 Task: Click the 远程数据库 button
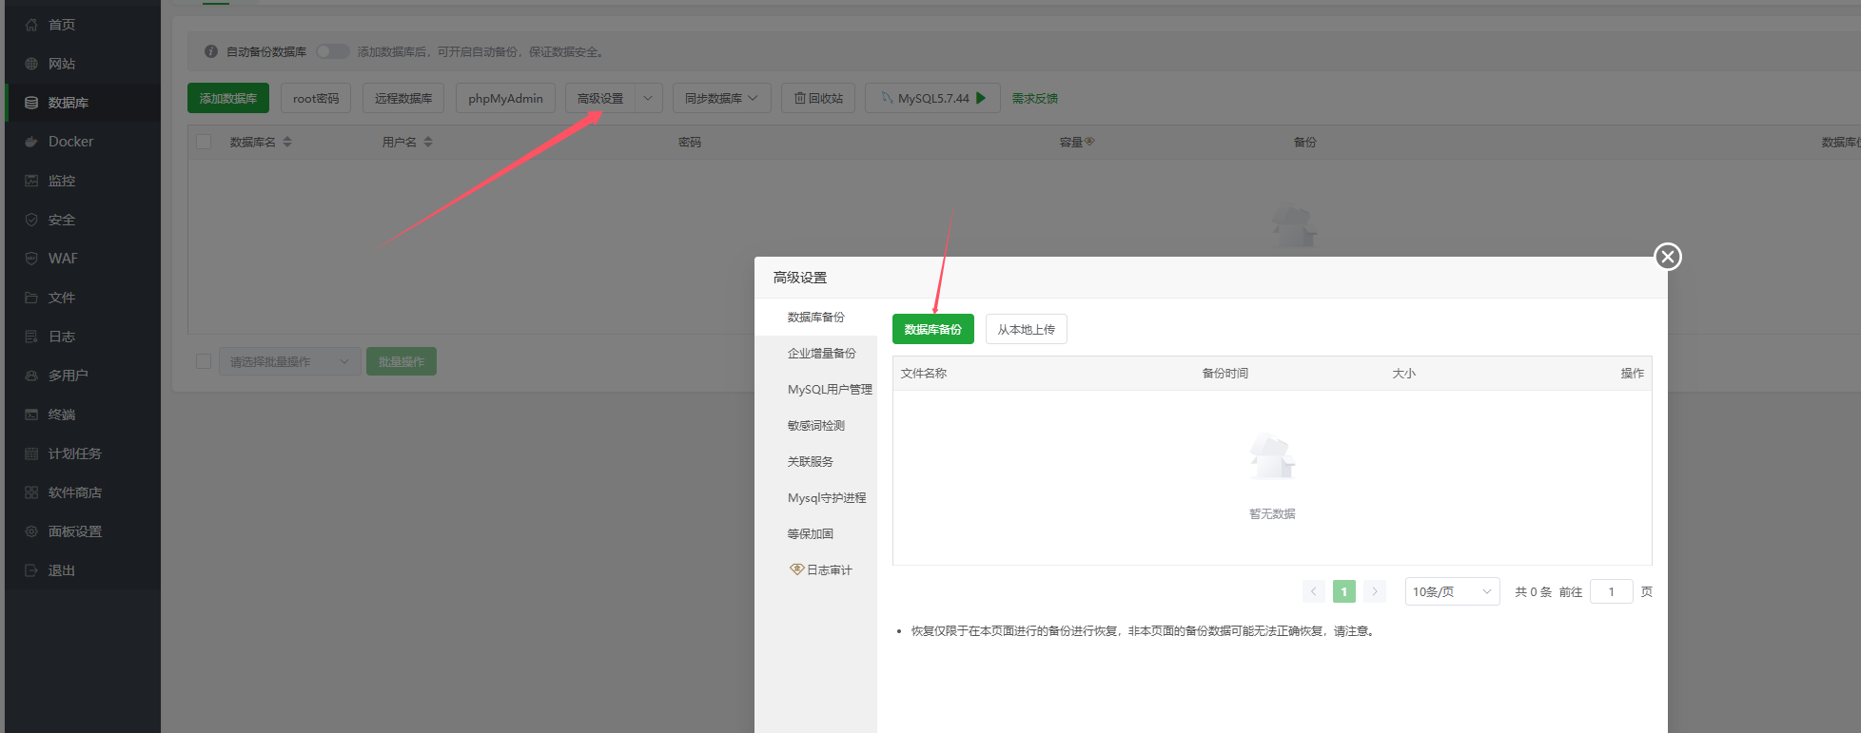pos(403,98)
